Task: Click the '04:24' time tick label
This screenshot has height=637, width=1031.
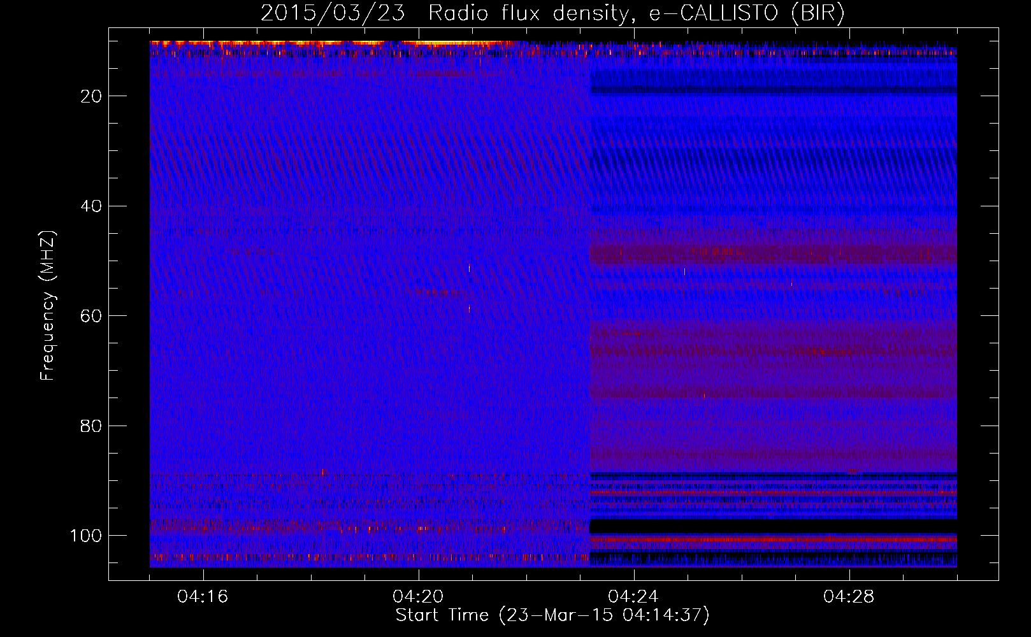Action: pyautogui.click(x=633, y=597)
